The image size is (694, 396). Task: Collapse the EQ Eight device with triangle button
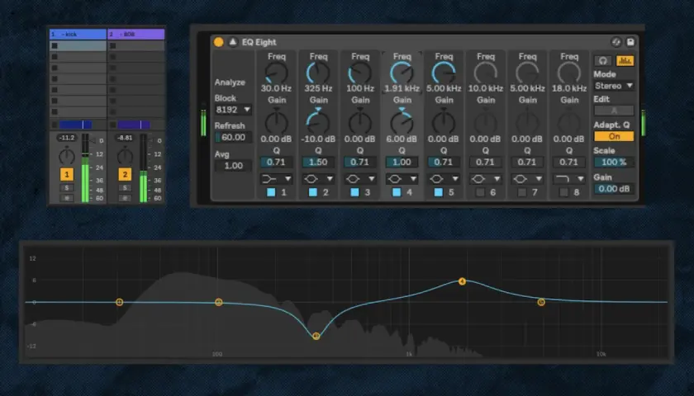pos(233,42)
